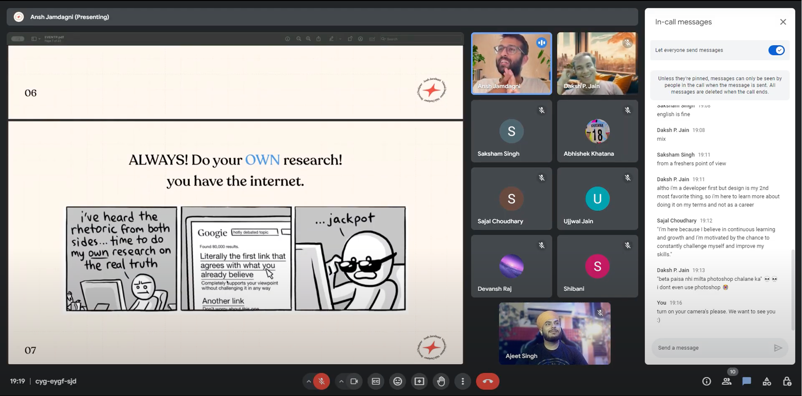Viewport: 802px width, 396px height.
Task: Click the in-call messages scrollbar
Action: (793, 290)
